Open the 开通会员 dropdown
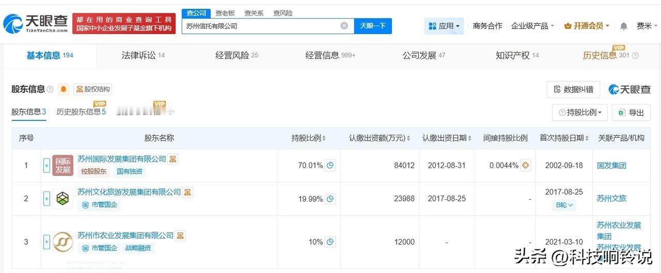 587,26
